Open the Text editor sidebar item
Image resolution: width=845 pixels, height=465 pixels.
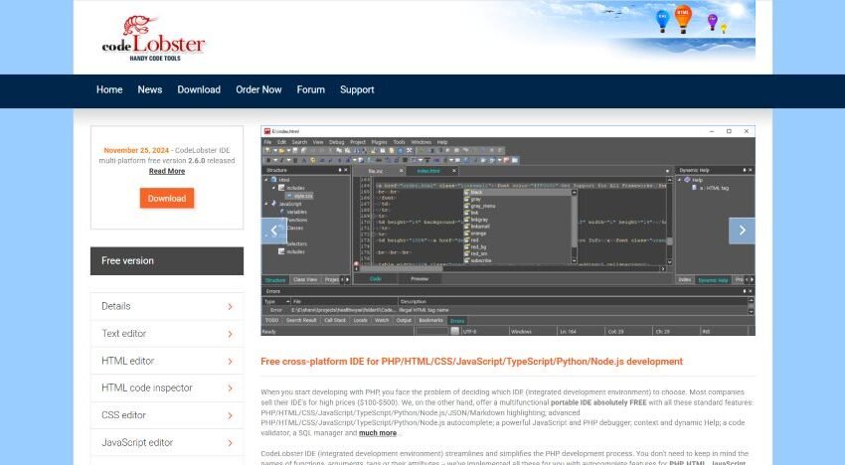coord(167,334)
